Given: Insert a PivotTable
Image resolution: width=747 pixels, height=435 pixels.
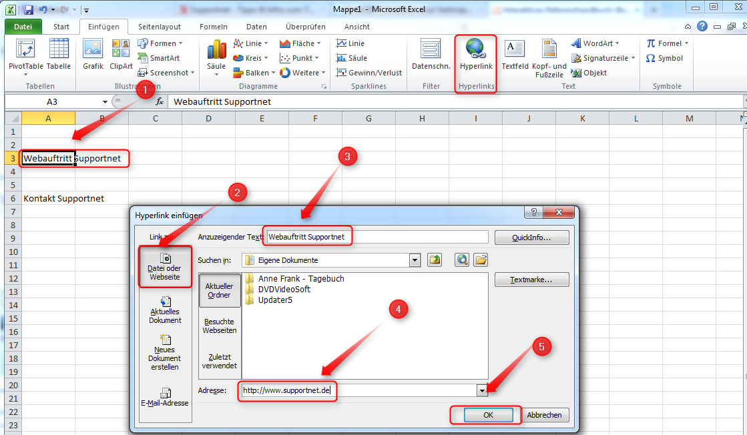Looking at the screenshot, I should pos(26,56).
